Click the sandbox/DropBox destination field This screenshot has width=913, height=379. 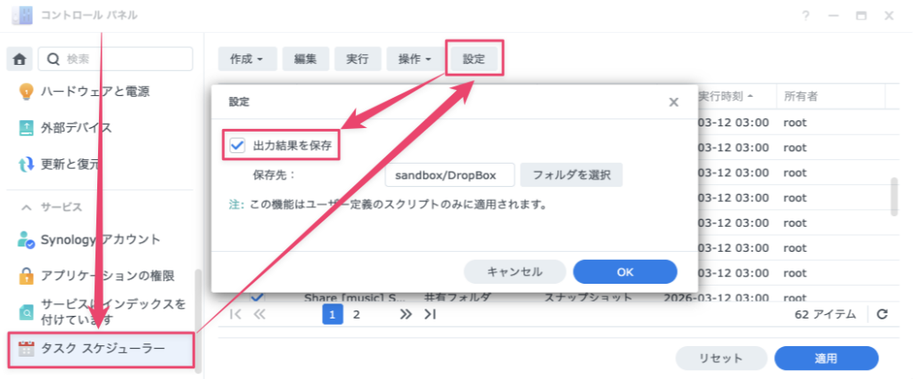(x=449, y=174)
